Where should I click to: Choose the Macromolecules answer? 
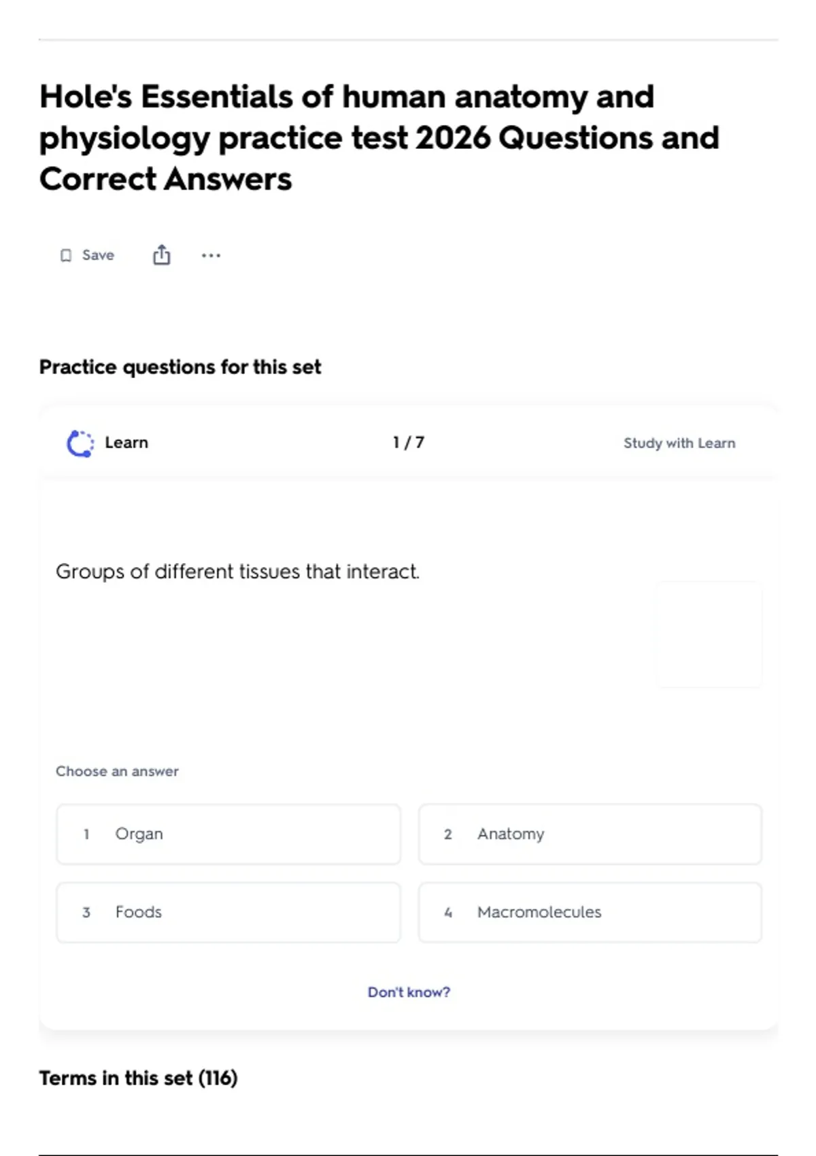[x=590, y=913]
